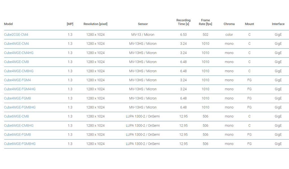
Task: Click the Recording Time [s] column header
Action: click(183, 22)
